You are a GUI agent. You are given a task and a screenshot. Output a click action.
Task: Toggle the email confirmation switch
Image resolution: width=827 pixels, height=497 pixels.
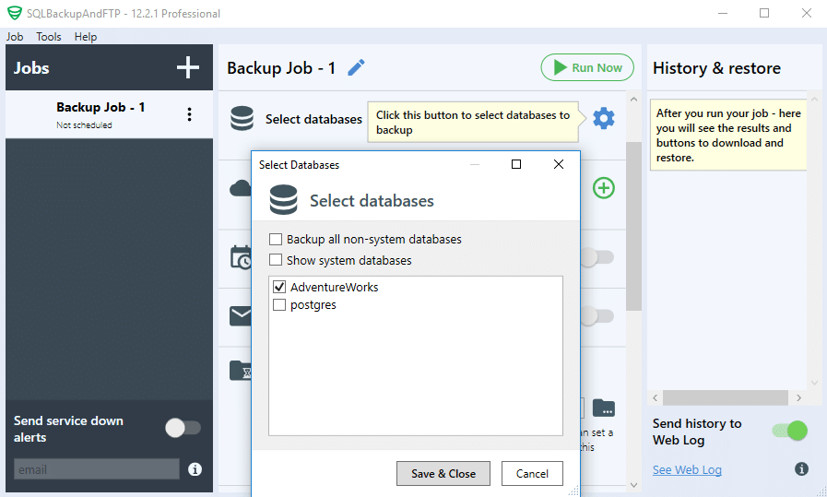tap(597, 316)
